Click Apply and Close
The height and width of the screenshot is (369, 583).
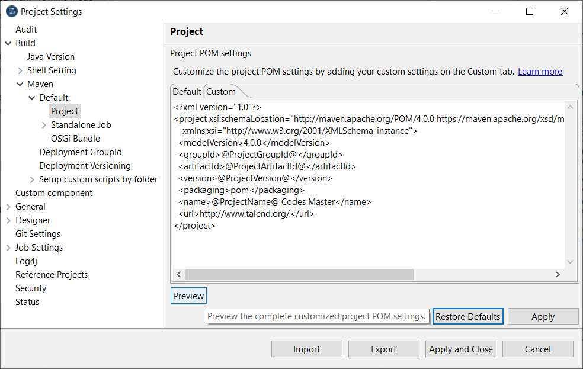(x=461, y=349)
